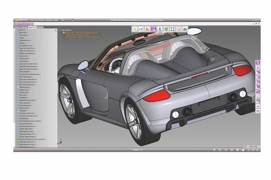Switch to the Model Tree tab
271x180 pixels.
[x=33, y=27]
